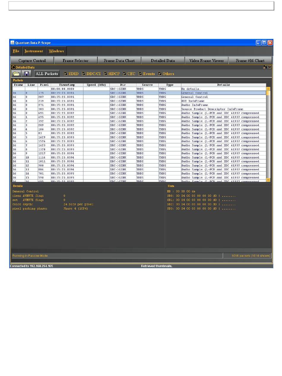
Task: Click the 'clear AVMUTE flag:' label
Action: (28, 196)
